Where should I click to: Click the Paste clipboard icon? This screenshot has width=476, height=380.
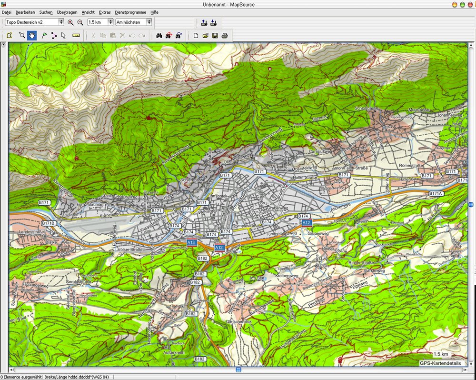pyautogui.click(x=113, y=36)
